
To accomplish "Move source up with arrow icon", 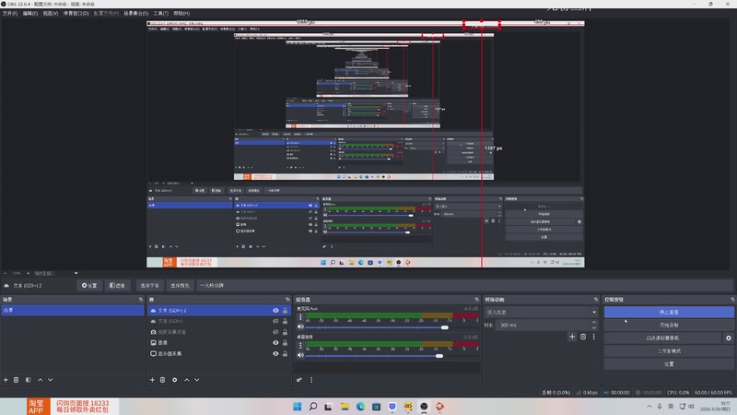I will [x=187, y=380].
